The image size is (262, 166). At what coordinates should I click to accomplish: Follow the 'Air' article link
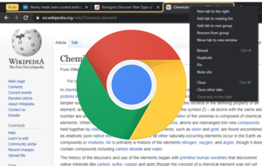coord(108,142)
